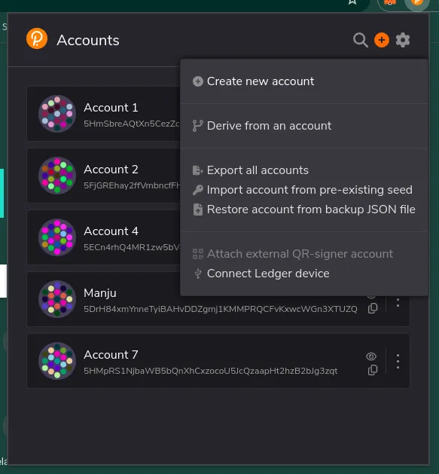The width and height of the screenshot is (439, 474).
Task: Click Account 4 identicon avatar
Action: click(x=57, y=237)
